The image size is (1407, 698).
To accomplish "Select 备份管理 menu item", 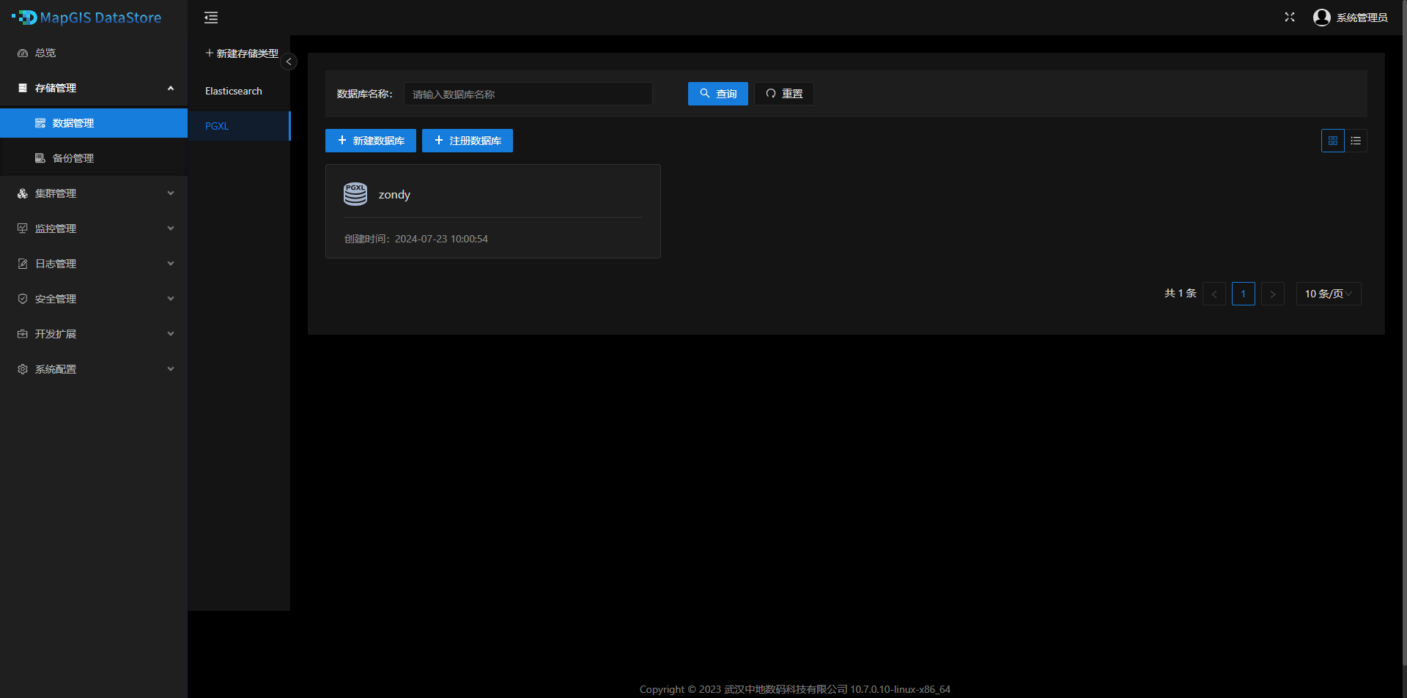I will (94, 158).
